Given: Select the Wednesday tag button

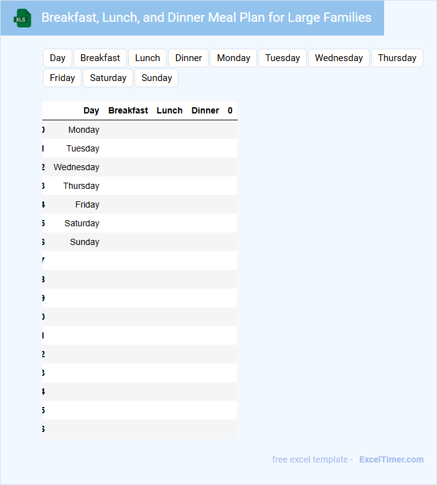Looking at the screenshot, I should [339, 58].
